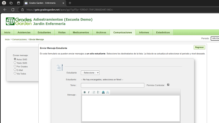Viewport: 219px width, 123px height.
Task: Toggle vertical tabs pane icon
Action: [18, 3]
